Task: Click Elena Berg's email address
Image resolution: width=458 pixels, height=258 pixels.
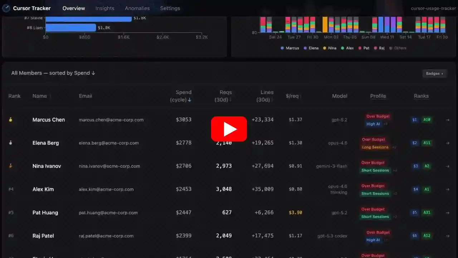Action: click(x=109, y=143)
